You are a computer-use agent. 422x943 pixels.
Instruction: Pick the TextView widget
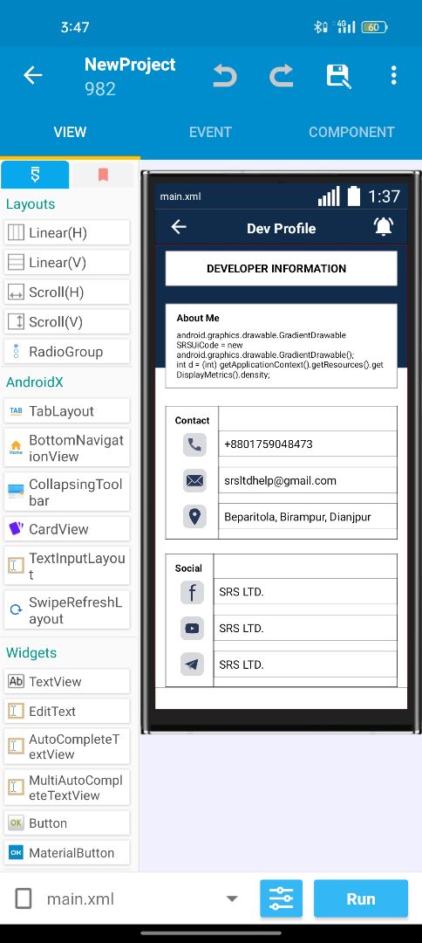pos(66,681)
